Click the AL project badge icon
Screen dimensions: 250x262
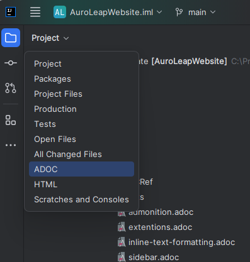[60, 12]
